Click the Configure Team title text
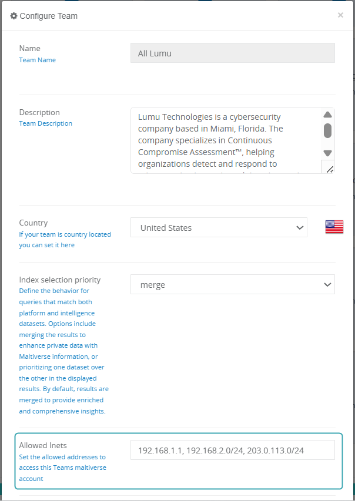The height and width of the screenshot is (501, 355). 49,16
